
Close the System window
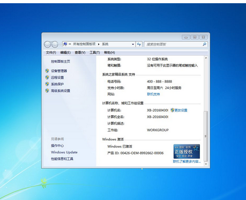[203, 37]
